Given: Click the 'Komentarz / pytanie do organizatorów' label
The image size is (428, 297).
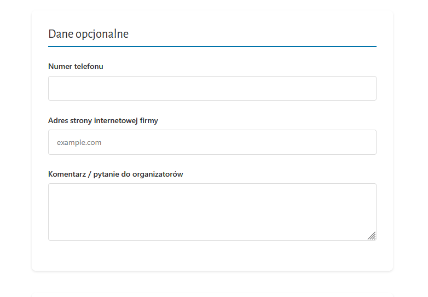Looking at the screenshot, I should click(115, 174).
